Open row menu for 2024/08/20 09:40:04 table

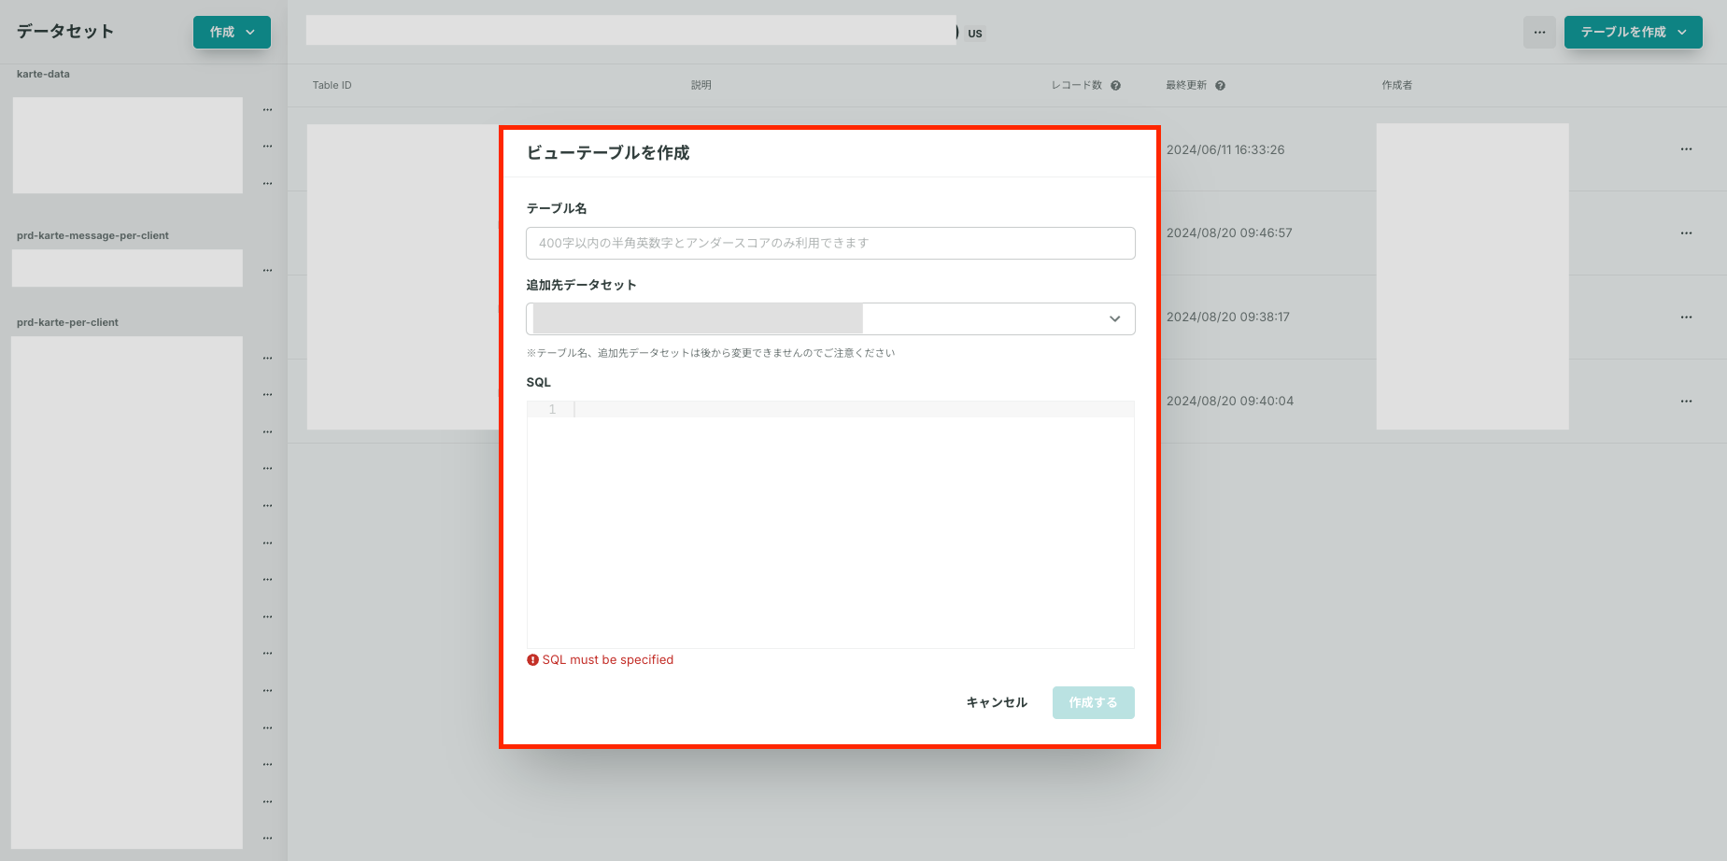(1686, 402)
